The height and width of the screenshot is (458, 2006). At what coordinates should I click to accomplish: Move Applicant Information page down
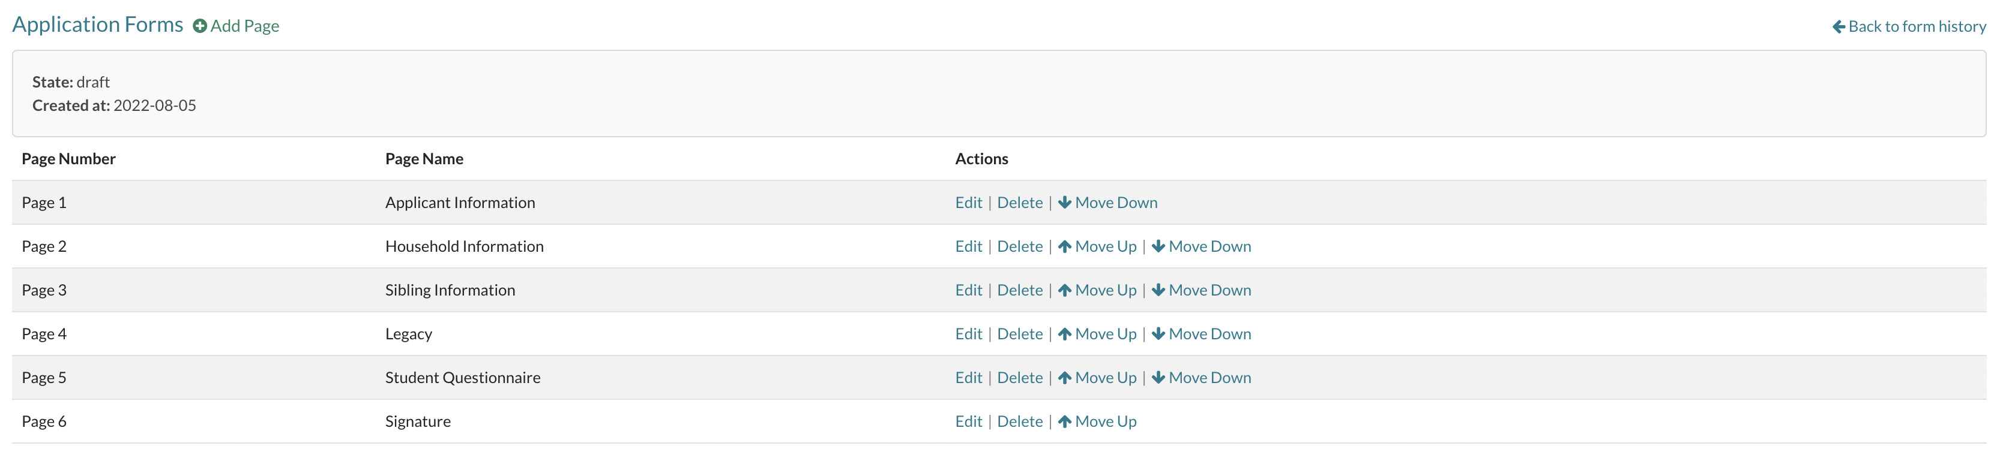pyautogui.click(x=1107, y=203)
